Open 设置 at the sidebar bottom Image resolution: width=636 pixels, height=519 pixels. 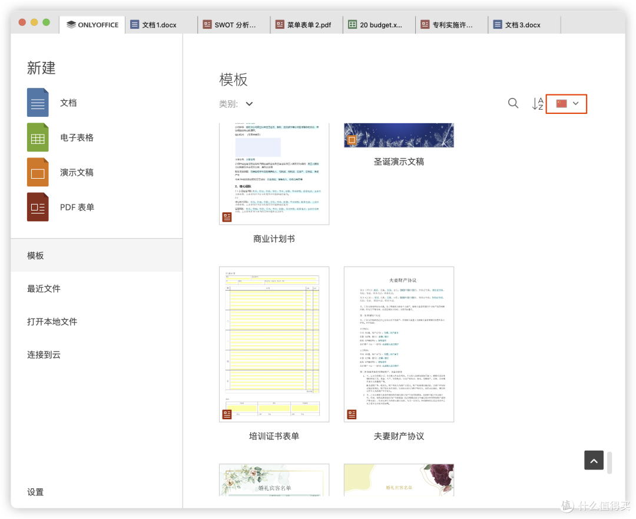point(35,492)
